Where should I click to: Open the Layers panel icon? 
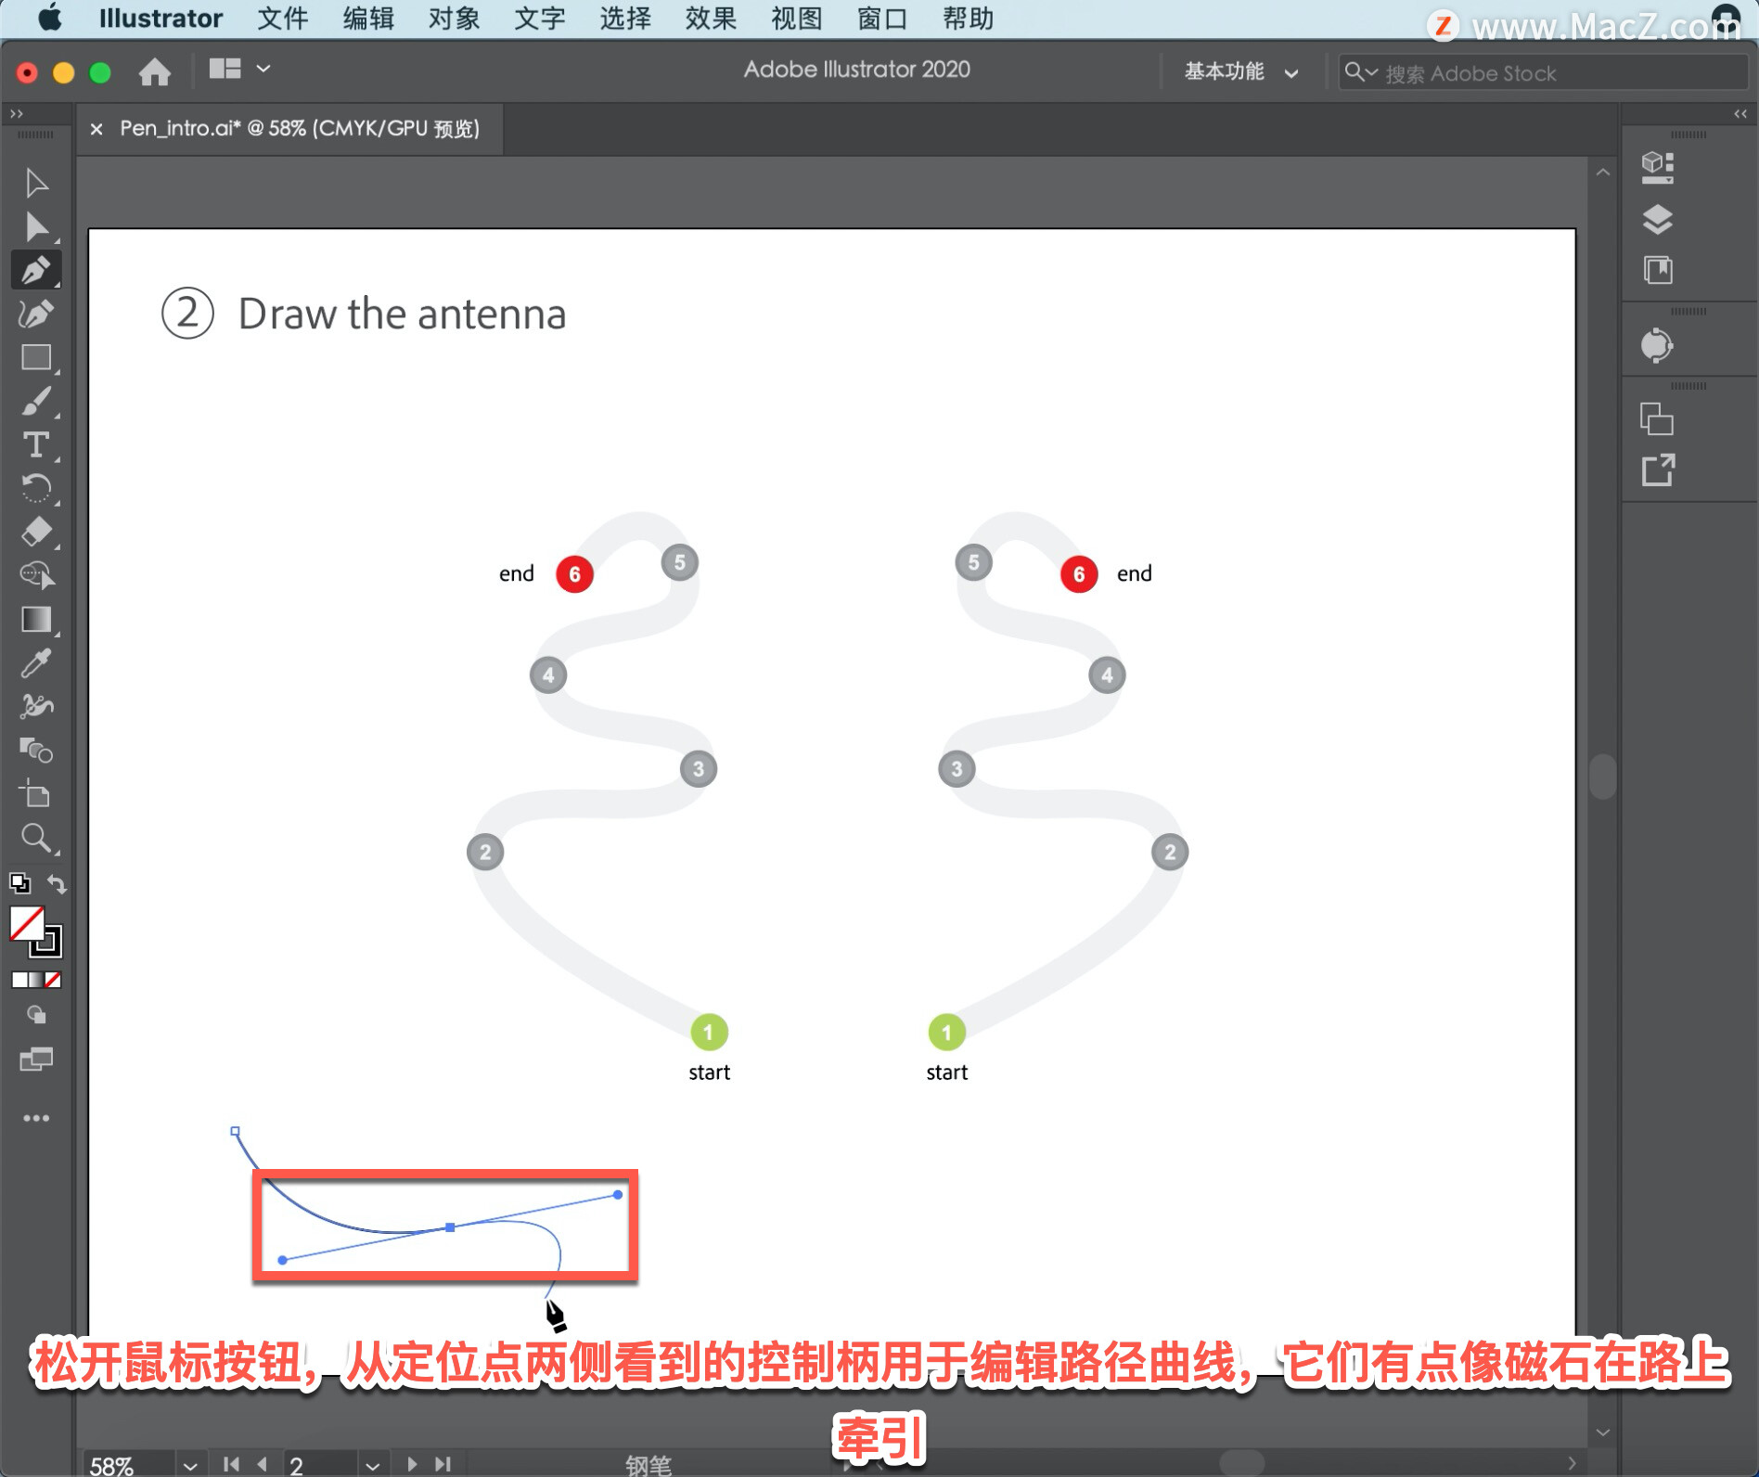point(1657,220)
